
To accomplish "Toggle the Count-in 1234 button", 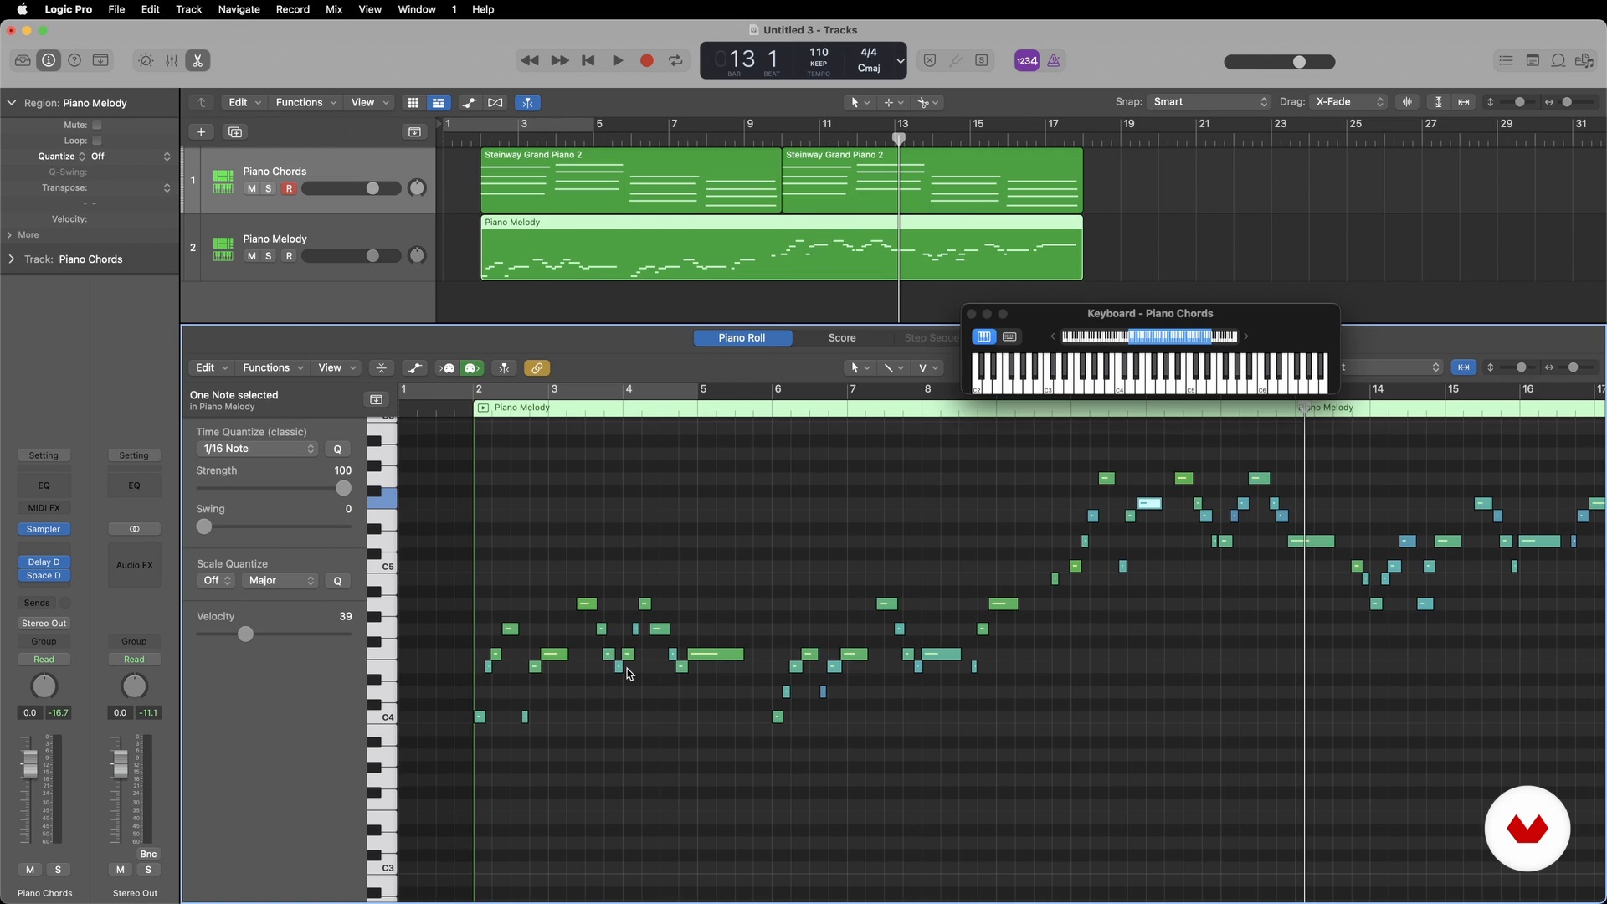I will [x=1027, y=60].
